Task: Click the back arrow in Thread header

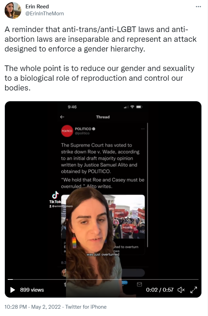Action: tap(62, 117)
